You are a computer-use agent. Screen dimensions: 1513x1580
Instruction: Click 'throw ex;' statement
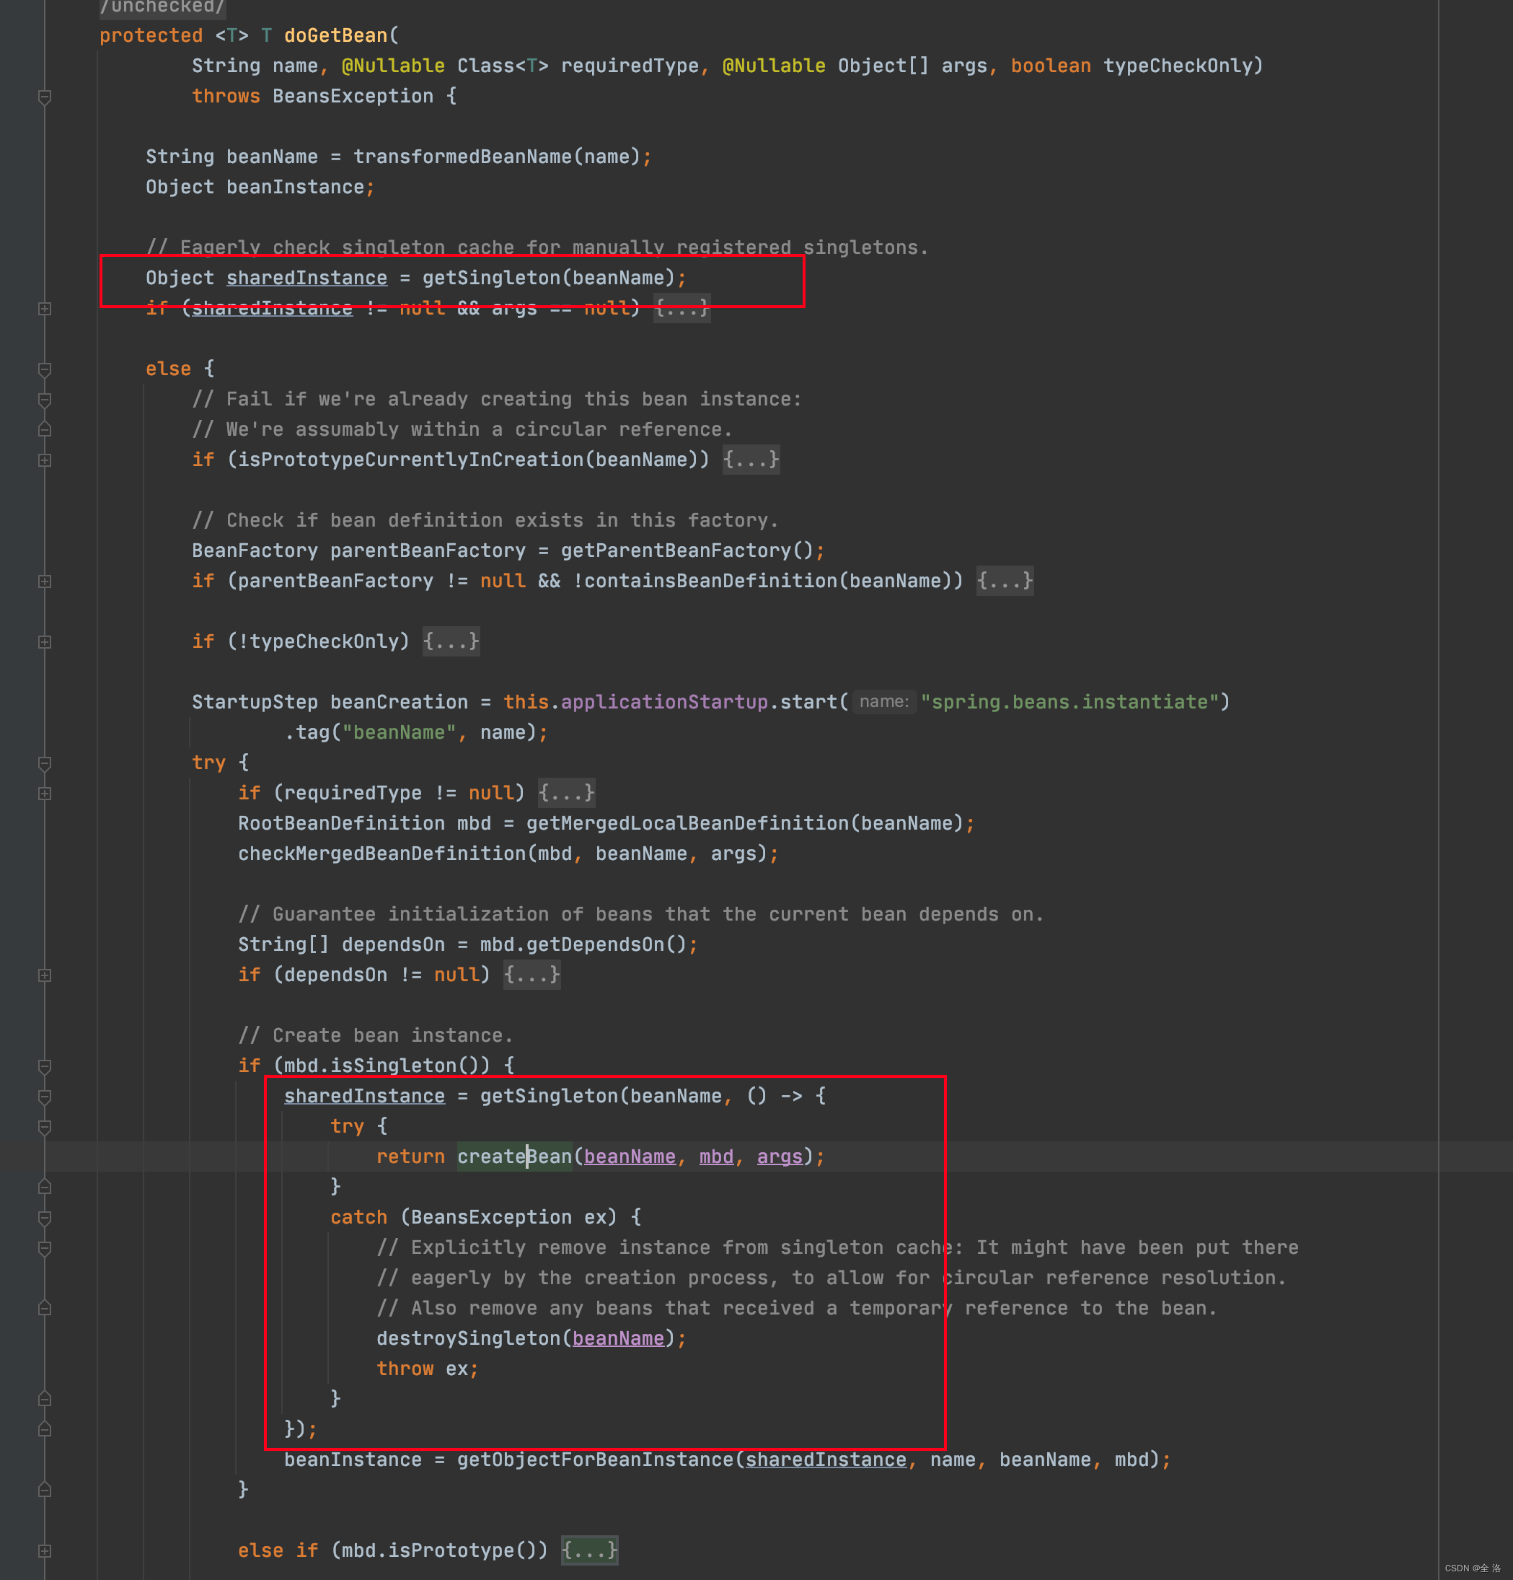tap(428, 1369)
